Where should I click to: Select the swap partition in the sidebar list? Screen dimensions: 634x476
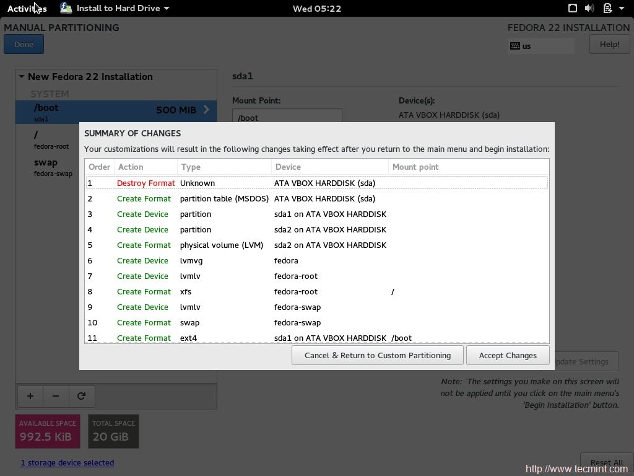46,162
